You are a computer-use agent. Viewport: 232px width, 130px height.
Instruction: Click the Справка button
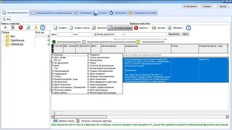coord(207,6)
